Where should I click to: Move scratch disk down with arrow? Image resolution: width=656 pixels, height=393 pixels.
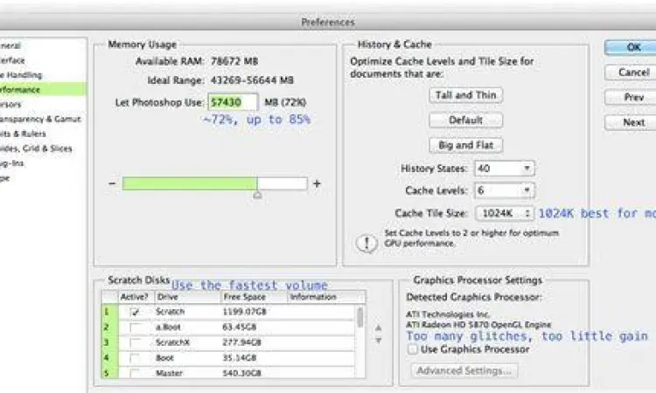click(378, 340)
